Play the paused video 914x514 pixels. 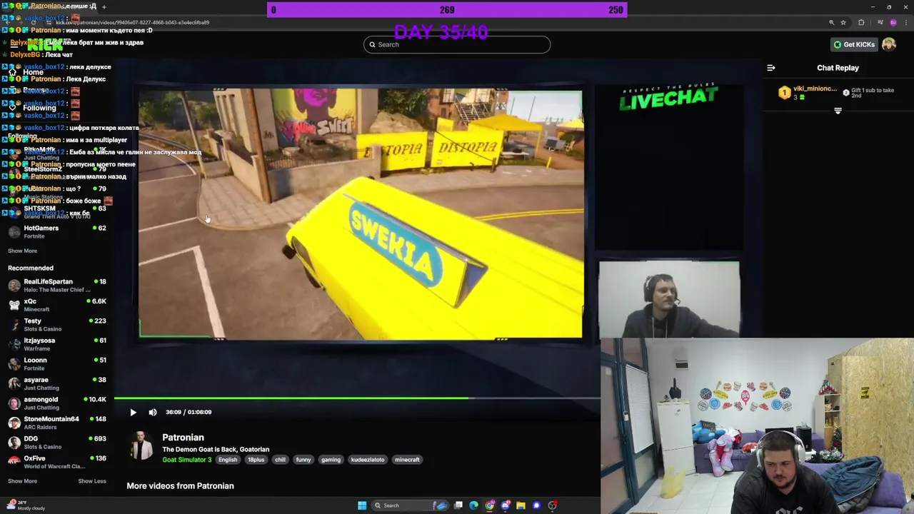(x=133, y=412)
